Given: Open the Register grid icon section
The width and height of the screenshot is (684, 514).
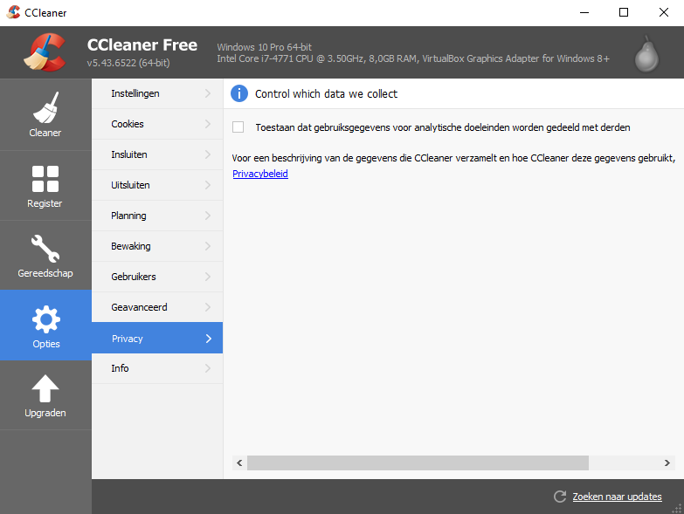Looking at the screenshot, I should (45, 179).
